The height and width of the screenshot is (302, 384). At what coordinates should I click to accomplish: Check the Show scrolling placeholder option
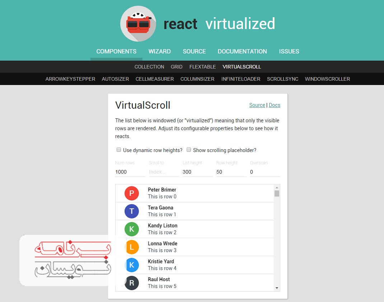(x=189, y=150)
